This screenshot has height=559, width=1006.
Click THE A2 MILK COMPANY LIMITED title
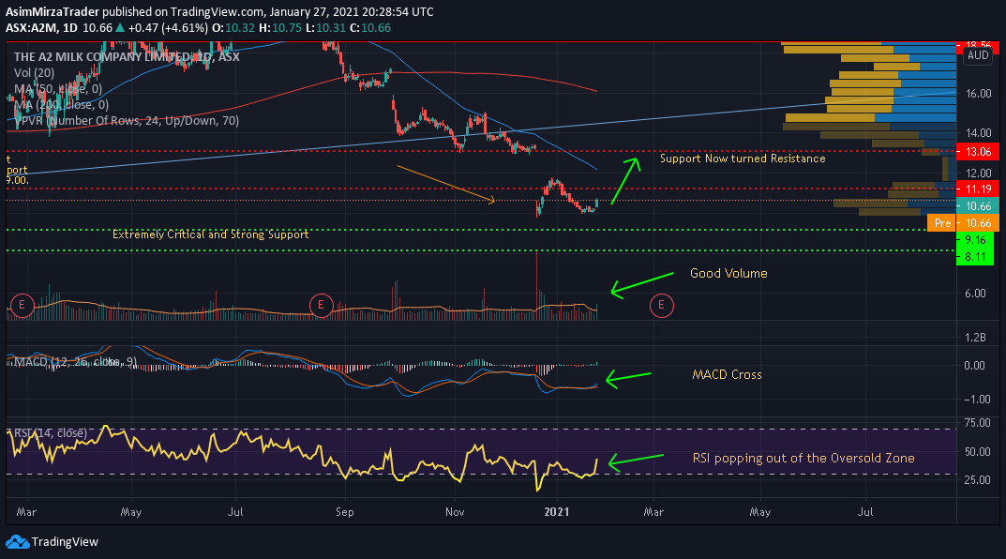point(127,56)
